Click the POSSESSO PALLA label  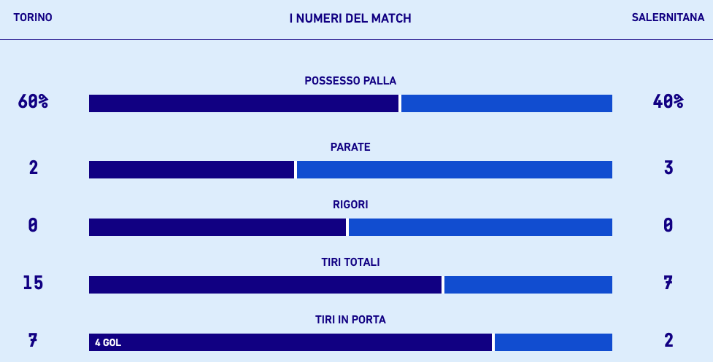pos(350,81)
